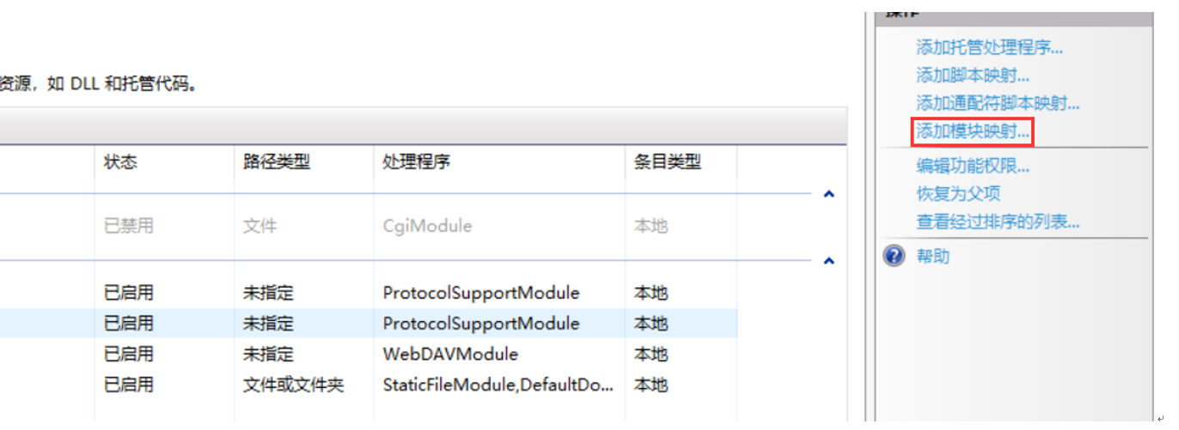Click the blue help question mark icon
The image size is (1179, 430).
[x=895, y=256]
